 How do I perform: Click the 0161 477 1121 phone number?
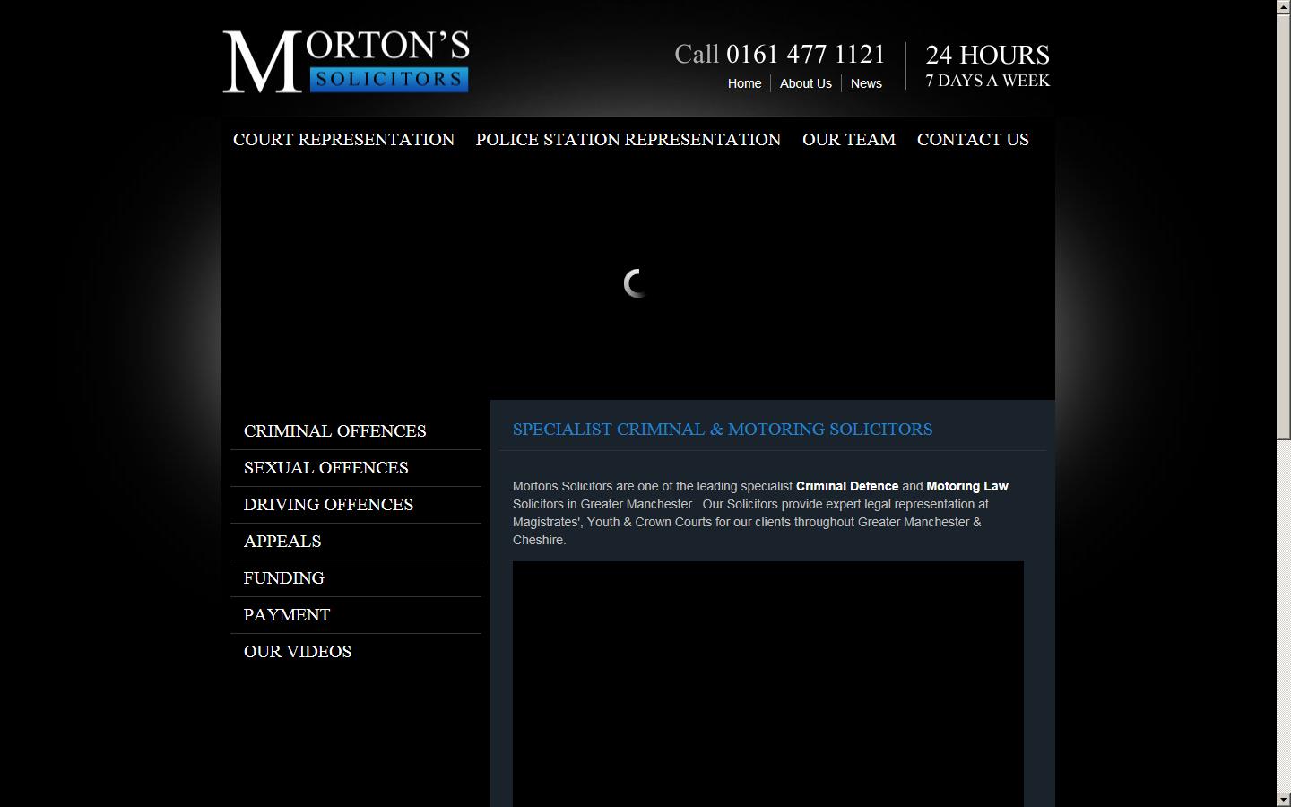tap(805, 54)
